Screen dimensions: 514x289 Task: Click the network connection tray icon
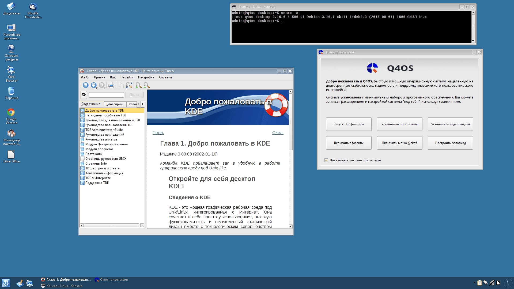click(x=486, y=283)
